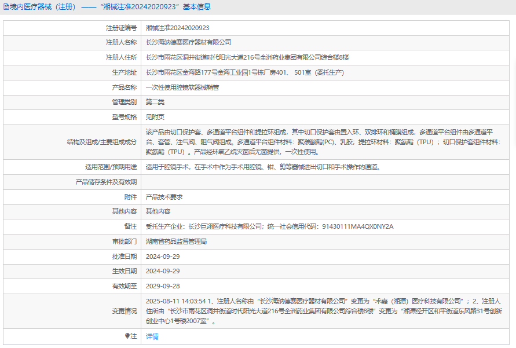Screen dimensions: 516x348
Task: Select the 注册人住所 address value
Action: coord(247,57)
